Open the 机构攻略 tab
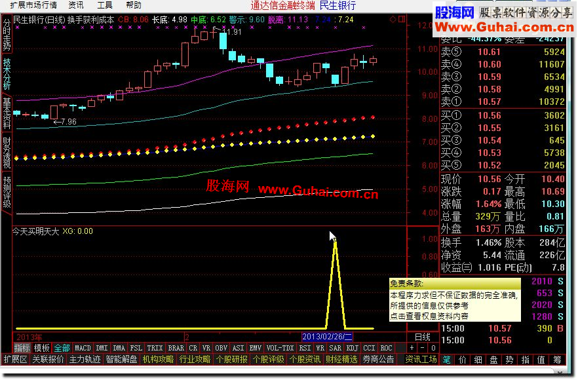 [x=158, y=359]
